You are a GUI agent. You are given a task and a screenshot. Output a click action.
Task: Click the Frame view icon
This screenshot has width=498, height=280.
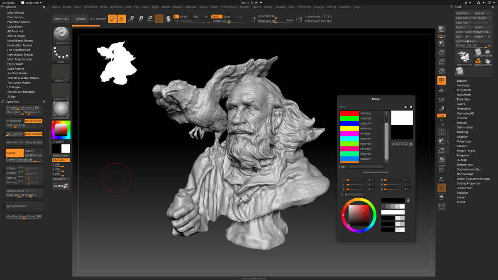coord(442,131)
